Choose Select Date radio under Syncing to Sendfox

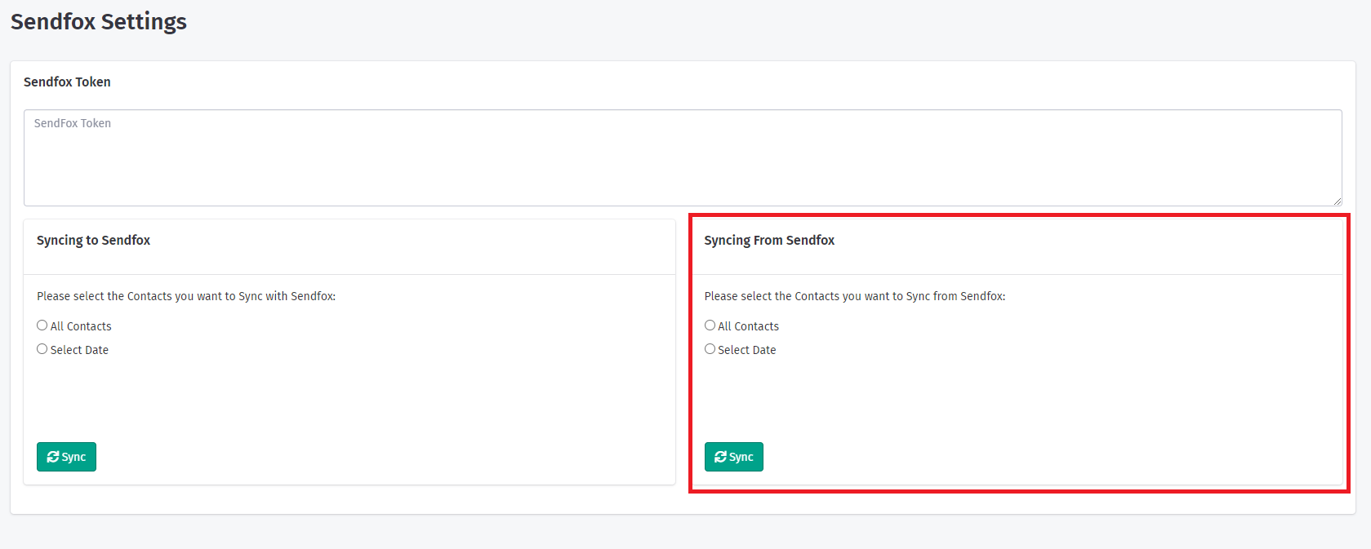click(x=42, y=349)
